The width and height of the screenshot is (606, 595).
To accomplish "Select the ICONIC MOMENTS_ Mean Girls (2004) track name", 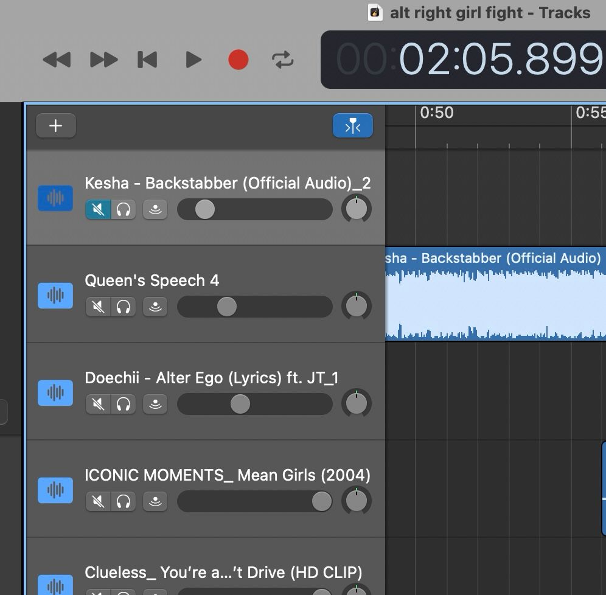I will pos(228,475).
